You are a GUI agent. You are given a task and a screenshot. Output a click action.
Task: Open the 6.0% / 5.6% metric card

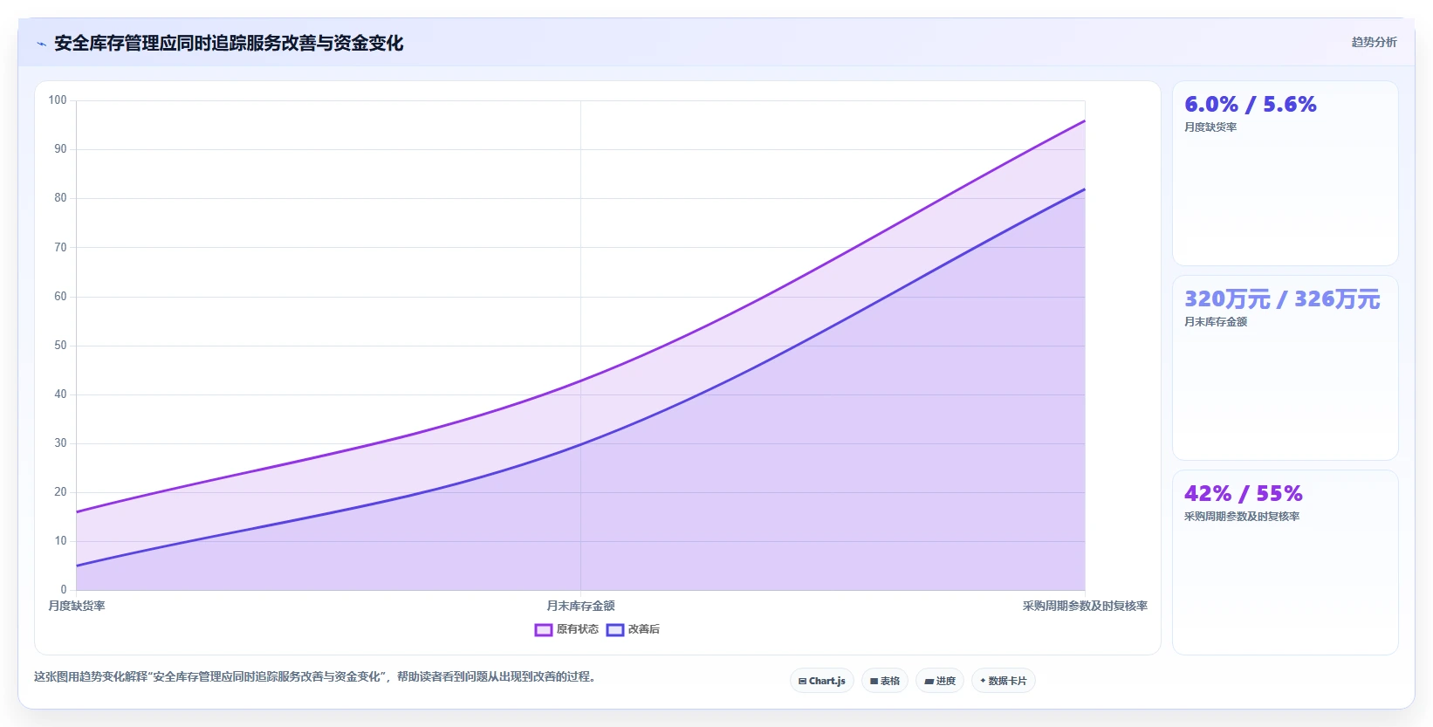click(1285, 173)
